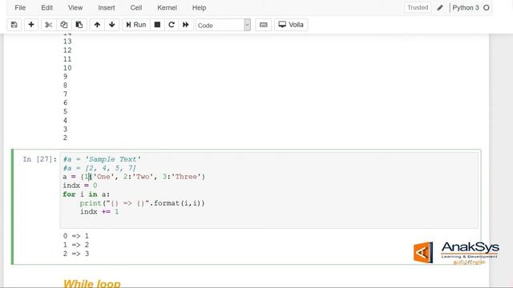Screen dimensions: 513x288
Task: Click output number 13 in previous cell
Action: coord(67,42)
